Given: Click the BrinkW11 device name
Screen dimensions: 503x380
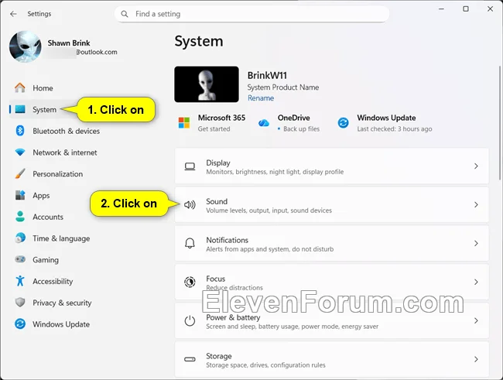Looking at the screenshot, I should 267,75.
